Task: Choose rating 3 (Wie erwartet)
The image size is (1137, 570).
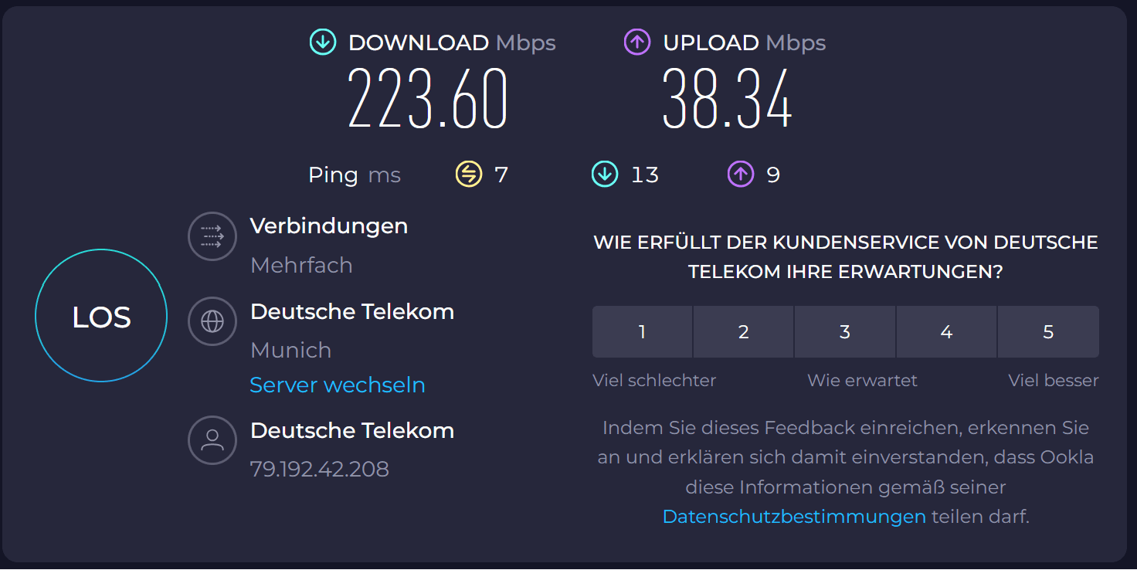Action: [845, 332]
